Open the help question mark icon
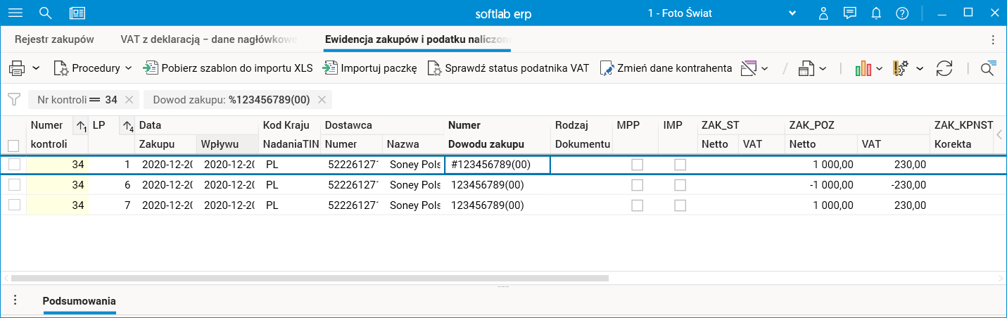 902,13
